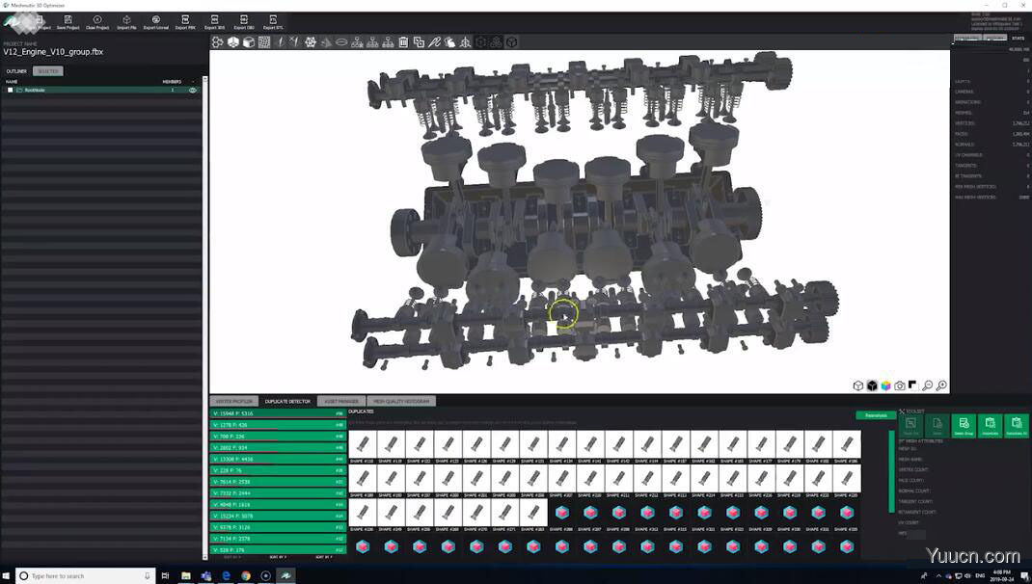
Task: Click the delete trash icon in the toolbar
Action: click(x=402, y=41)
